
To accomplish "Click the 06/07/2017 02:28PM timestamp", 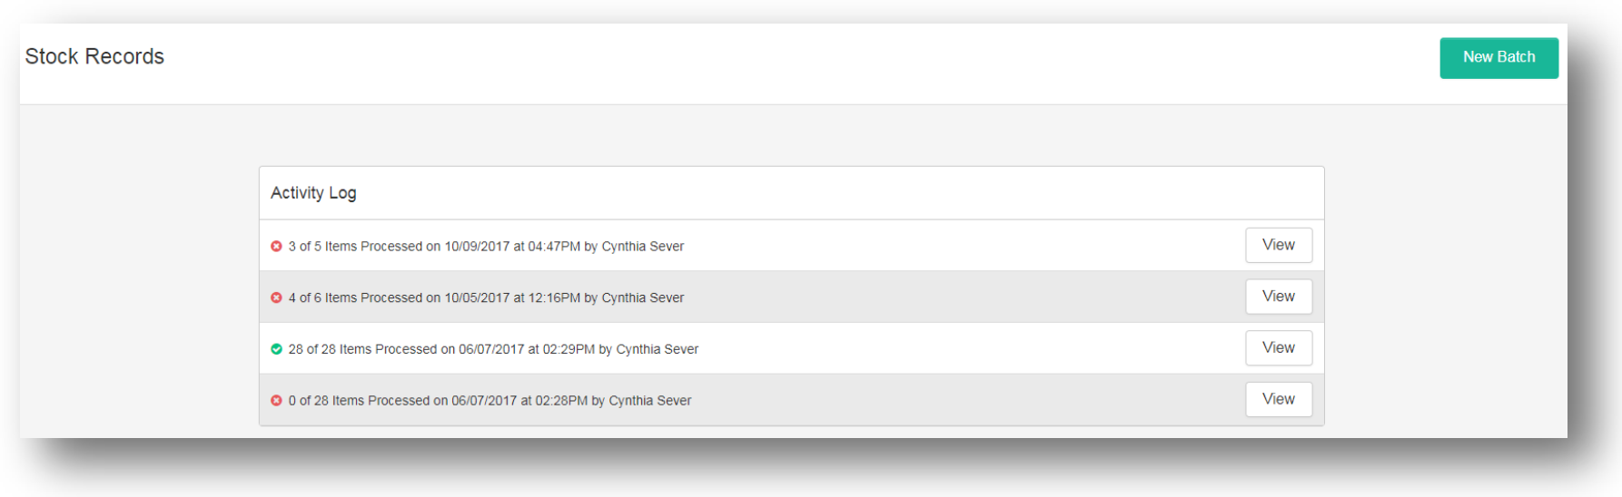I will click(519, 401).
